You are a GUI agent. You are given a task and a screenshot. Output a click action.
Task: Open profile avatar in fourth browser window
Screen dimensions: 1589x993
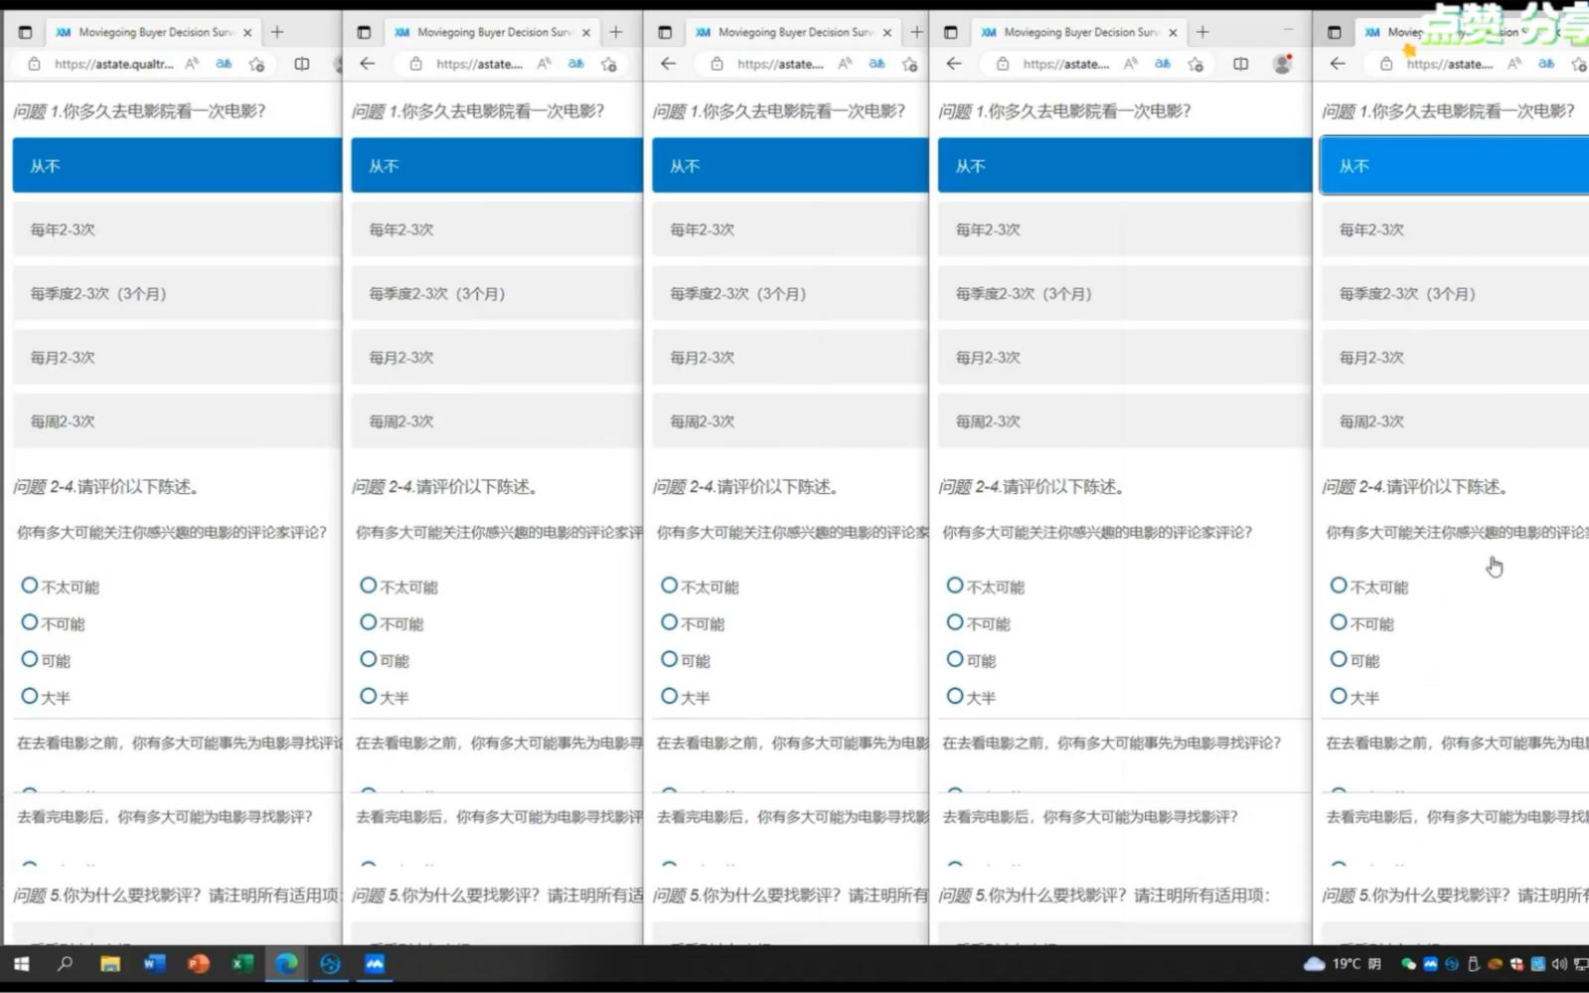tap(1283, 64)
